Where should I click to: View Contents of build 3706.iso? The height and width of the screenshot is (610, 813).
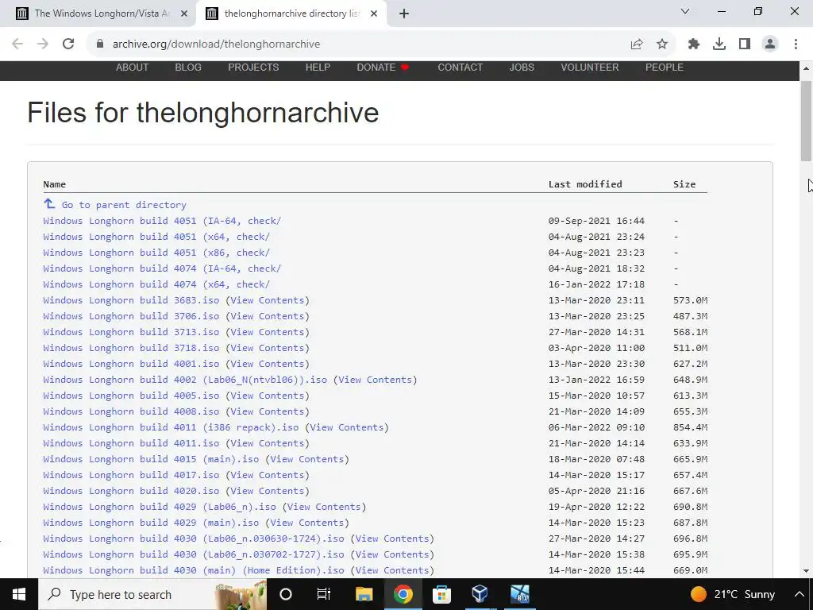267,316
